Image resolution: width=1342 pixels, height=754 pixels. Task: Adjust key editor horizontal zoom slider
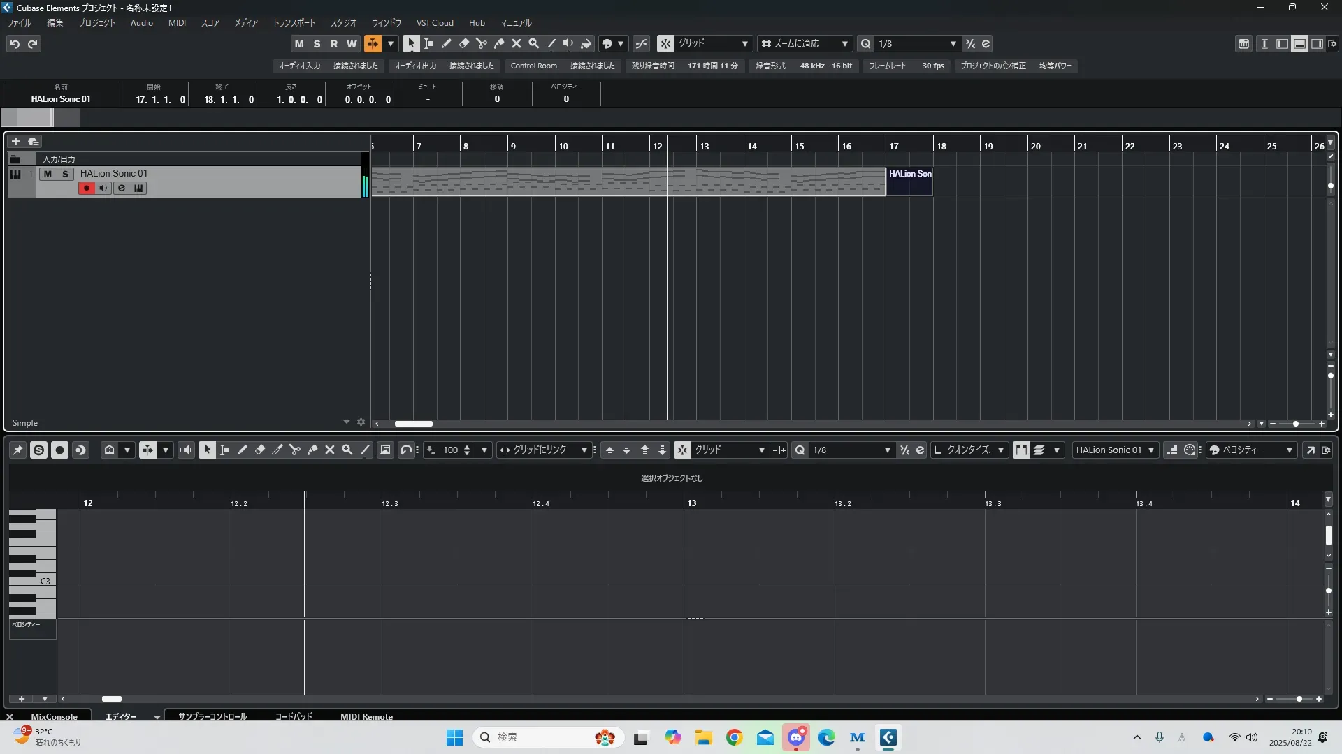(1299, 699)
